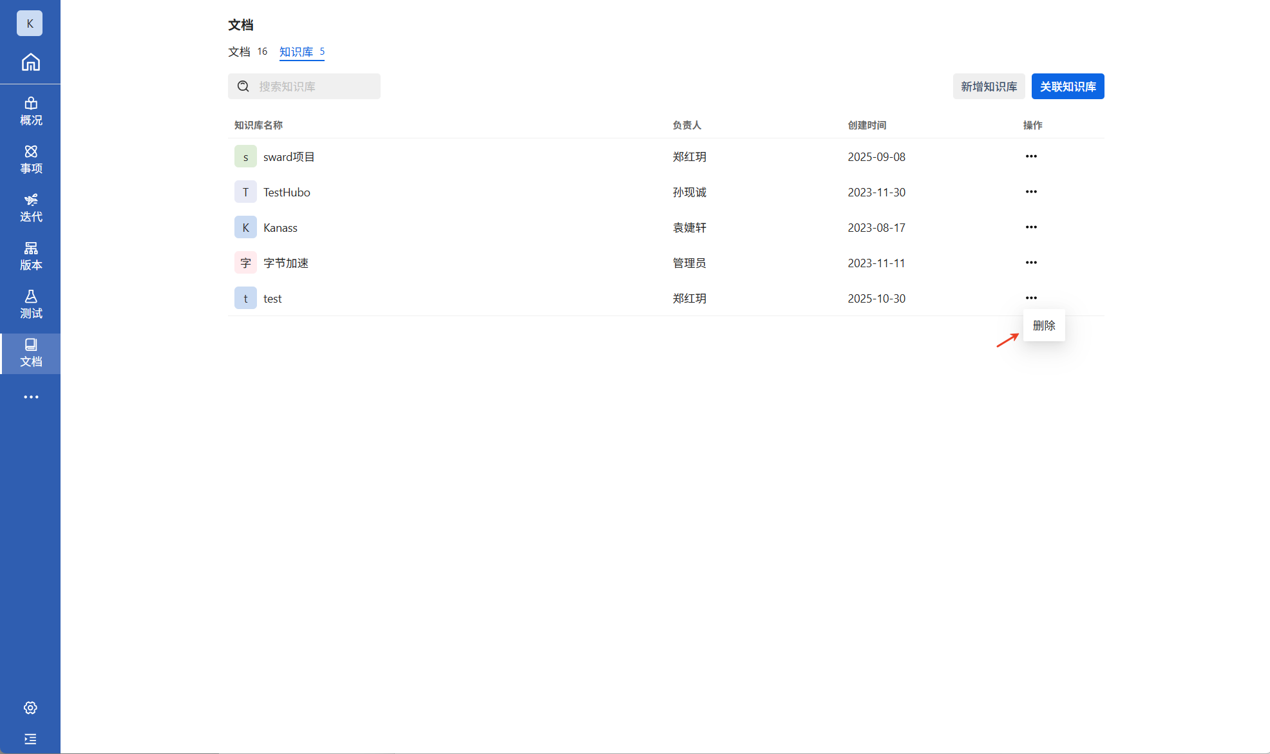Open actions menu for Kanass row
Viewport: 1270px width, 754px height.
tap(1030, 227)
